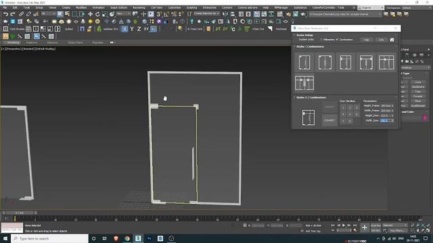
Task: Open the reference coordinate system dropdown
Action: click(x=123, y=13)
